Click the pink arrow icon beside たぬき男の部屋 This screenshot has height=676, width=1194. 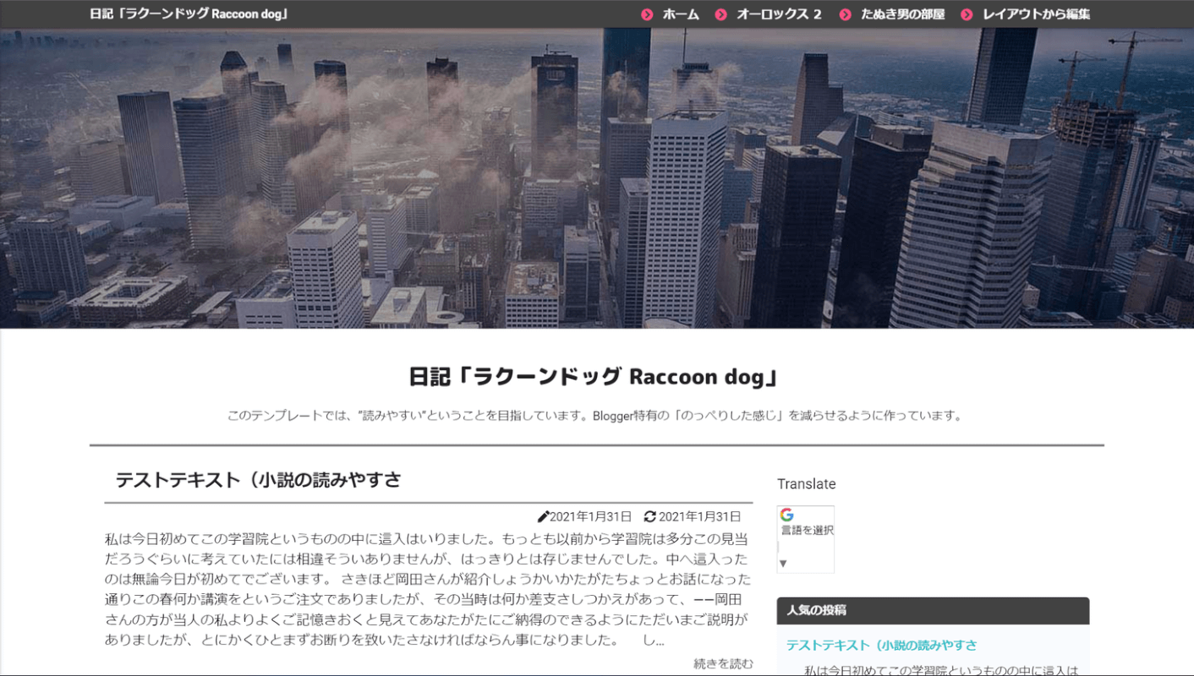pos(845,14)
